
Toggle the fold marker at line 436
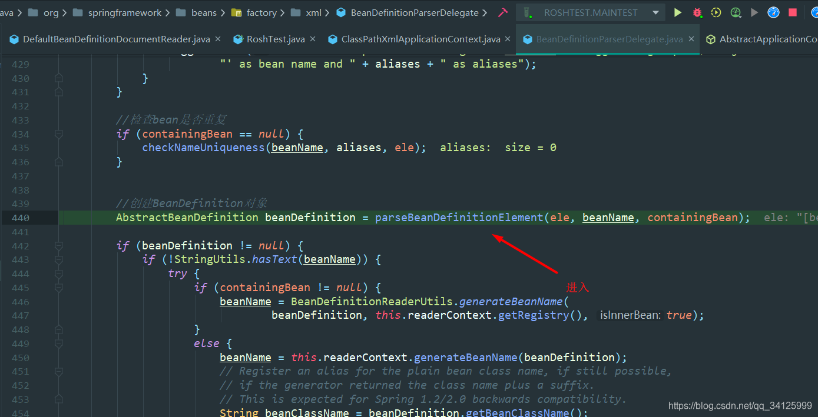click(58, 162)
